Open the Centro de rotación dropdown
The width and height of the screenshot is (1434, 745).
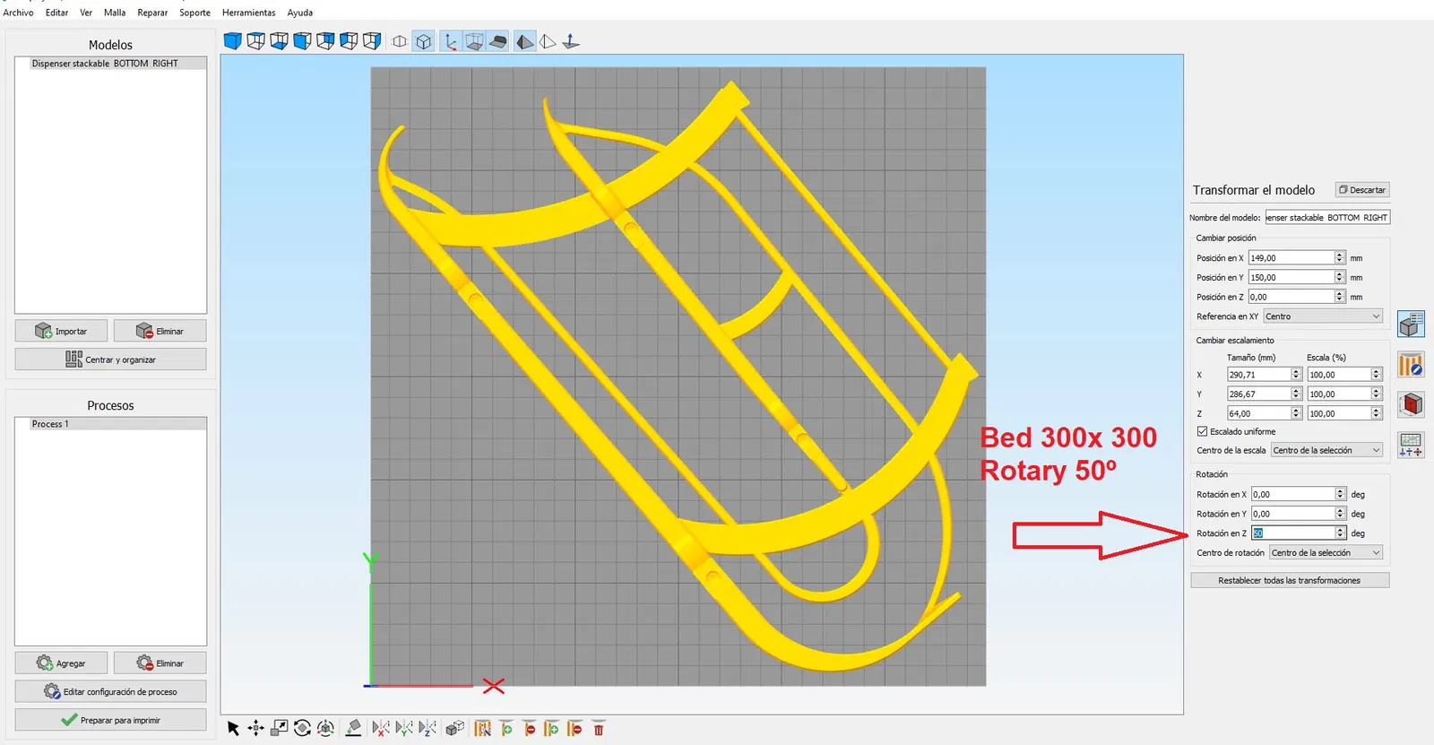1326,552
